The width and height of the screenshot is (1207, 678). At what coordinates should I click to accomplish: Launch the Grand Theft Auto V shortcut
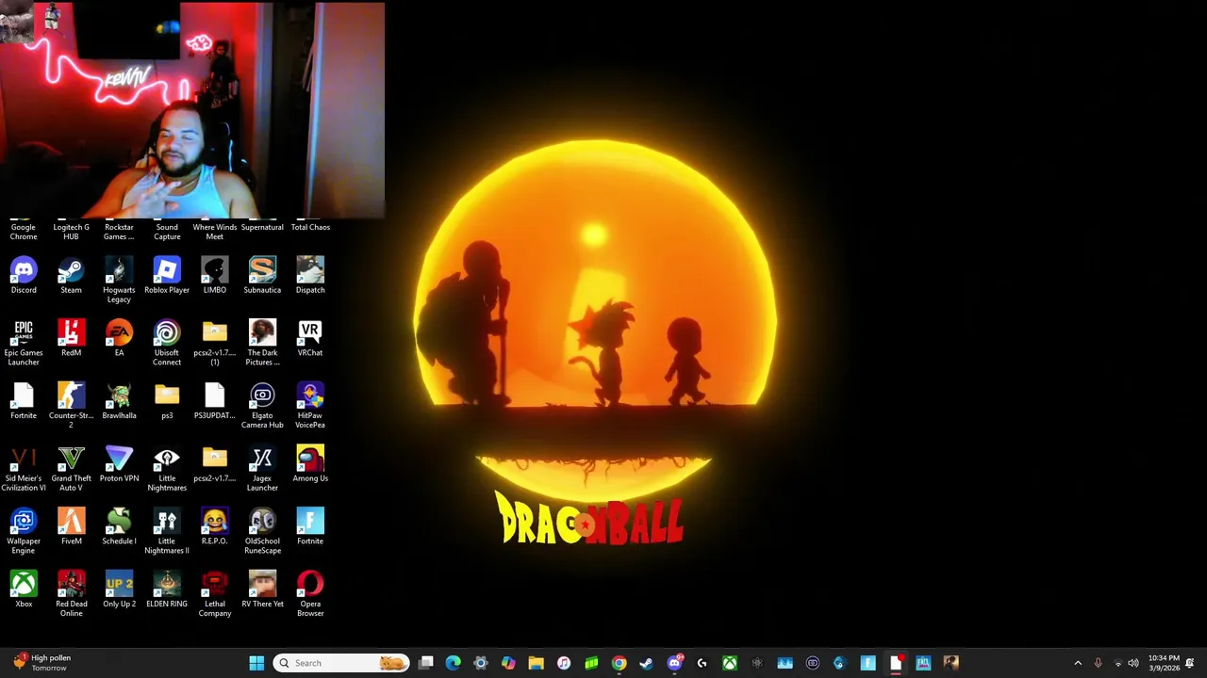click(71, 468)
